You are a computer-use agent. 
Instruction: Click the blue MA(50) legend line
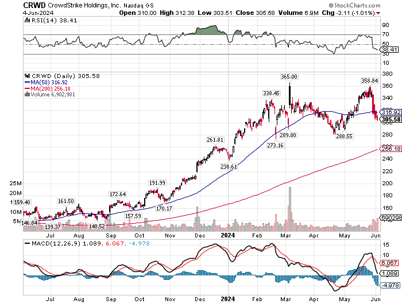(x=27, y=83)
